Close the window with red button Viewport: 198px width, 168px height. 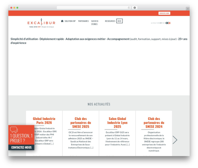pyautogui.click(x=11, y=8)
